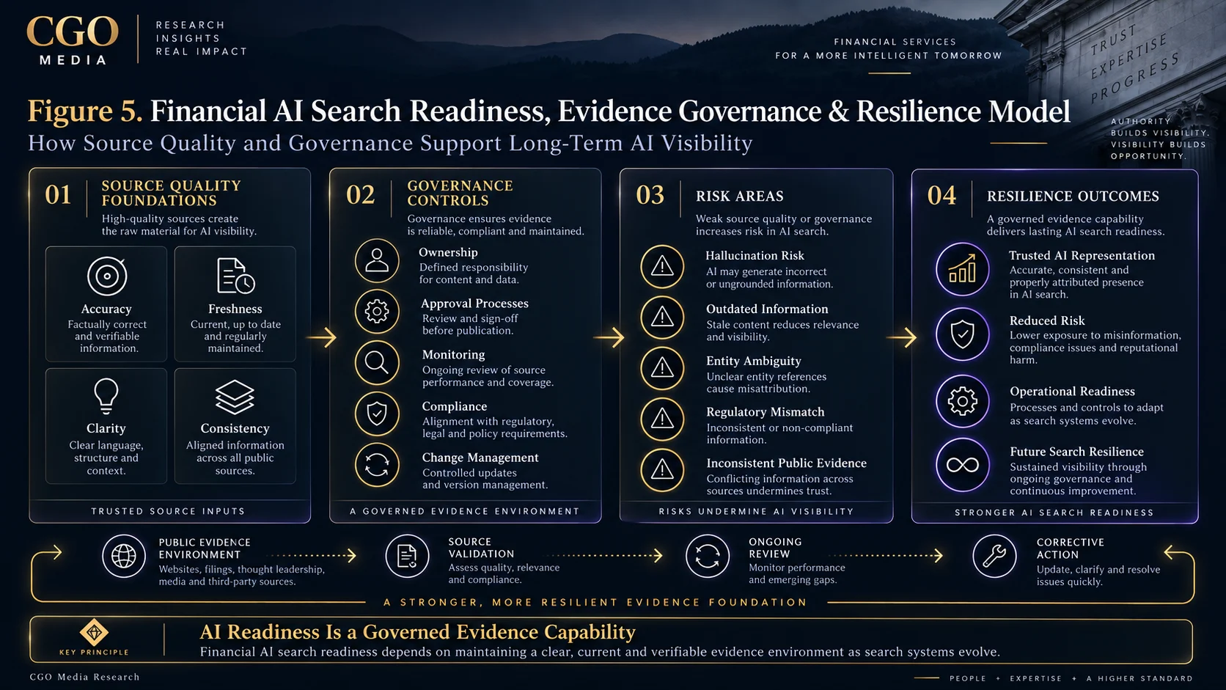The height and width of the screenshot is (690, 1226).
Task: Select the Clarity lightbulb icon
Action: 106,396
